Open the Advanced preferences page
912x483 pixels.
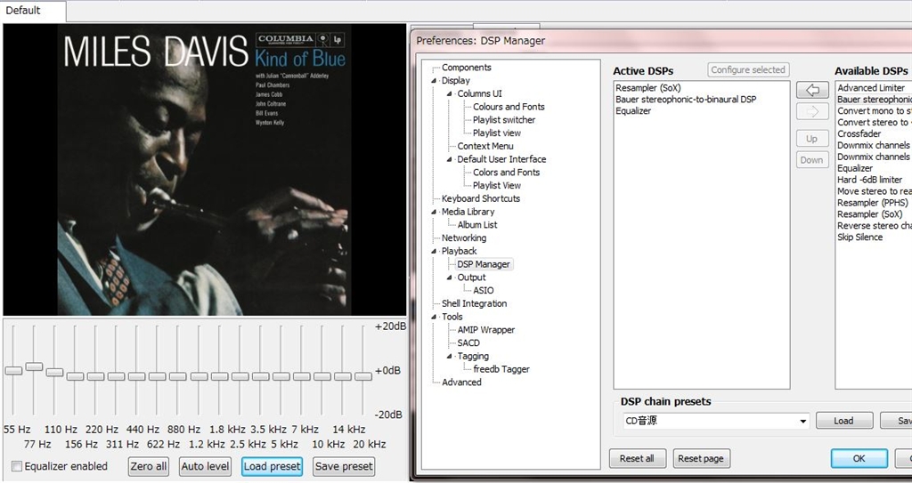(x=461, y=382)
